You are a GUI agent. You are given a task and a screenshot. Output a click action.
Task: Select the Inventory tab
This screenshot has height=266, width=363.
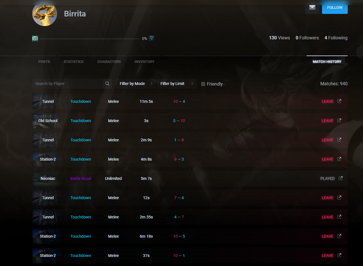click(144, 61)
